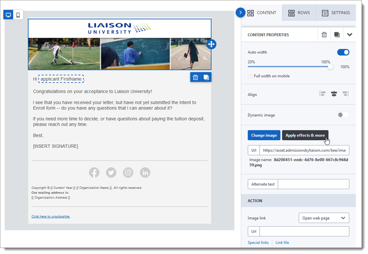Screen dimensions: 368x254
Task: Switch to mobile preview mode
Action: (18, 15)
